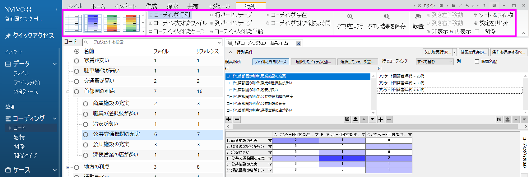Switch to the モジュール ribbon tab
Screen dimensions: 529x177
point(219,6)
